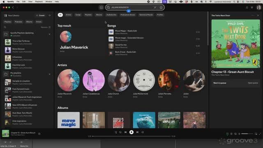Filter results by Genres & Moods
Screen dimensions: 263x148
click(146, 15)
